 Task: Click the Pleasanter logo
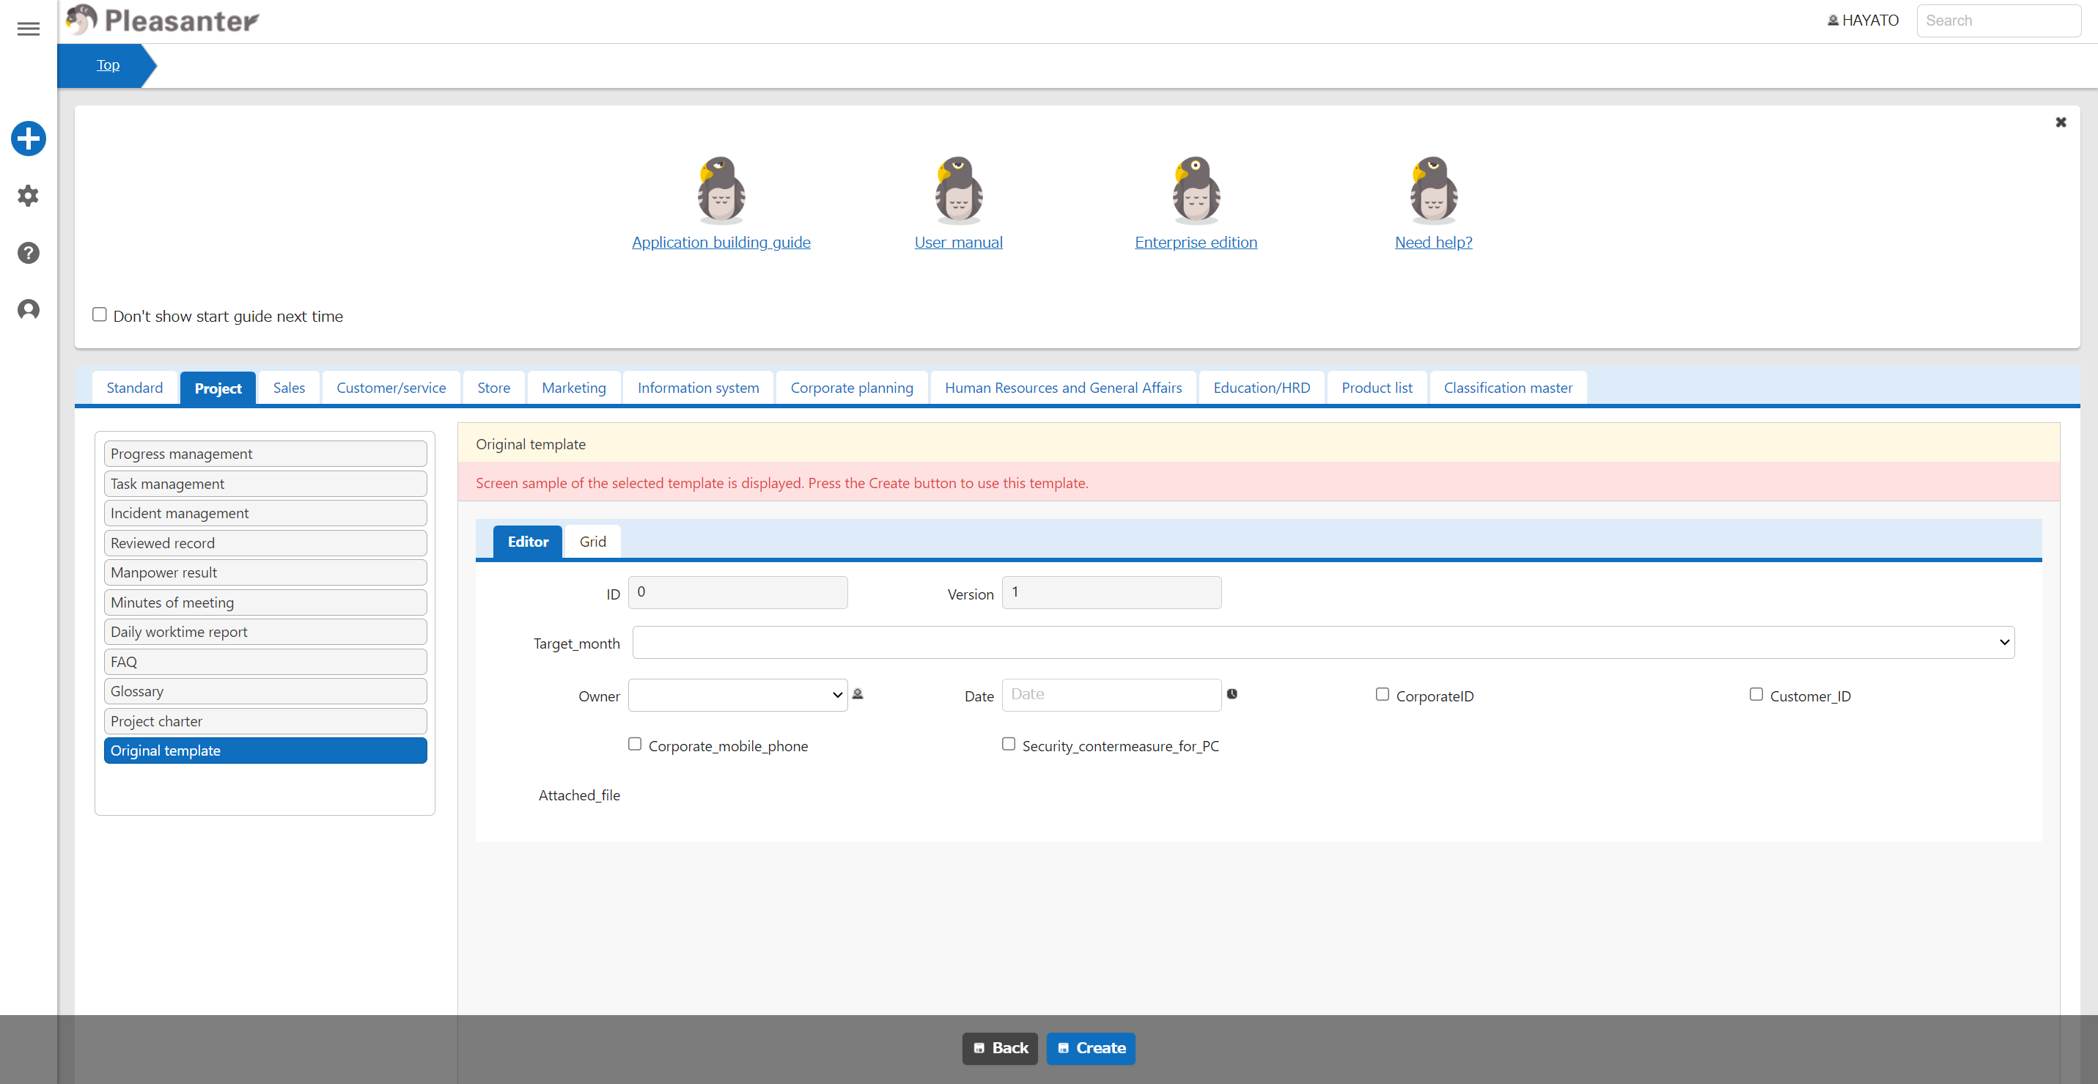[162, 21]
